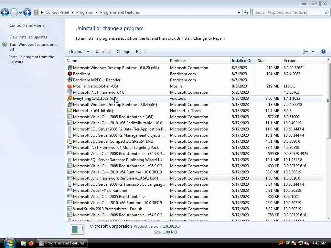331x248 pixels.
Task: Sort by Size column header
Action: [269, 60]
